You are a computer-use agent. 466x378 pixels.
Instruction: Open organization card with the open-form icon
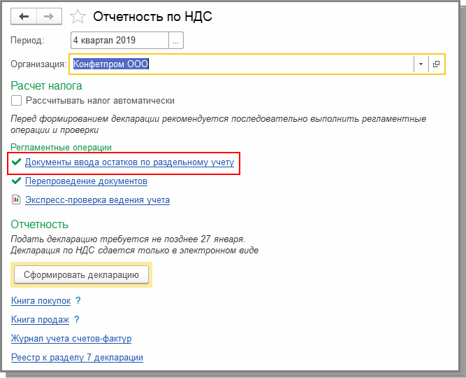437,64
